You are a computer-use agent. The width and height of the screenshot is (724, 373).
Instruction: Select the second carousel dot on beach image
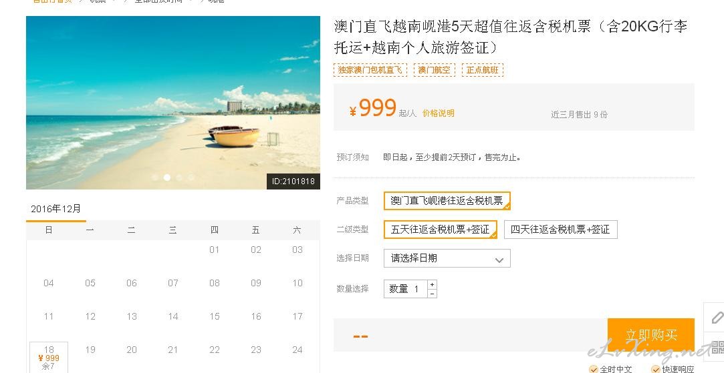coord(167,177)
